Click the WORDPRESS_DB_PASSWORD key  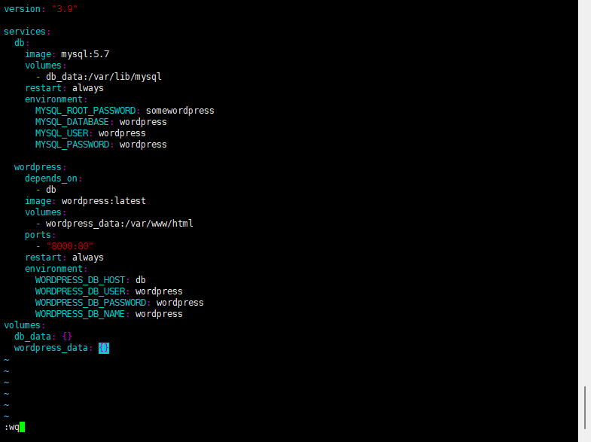point(90,303)
